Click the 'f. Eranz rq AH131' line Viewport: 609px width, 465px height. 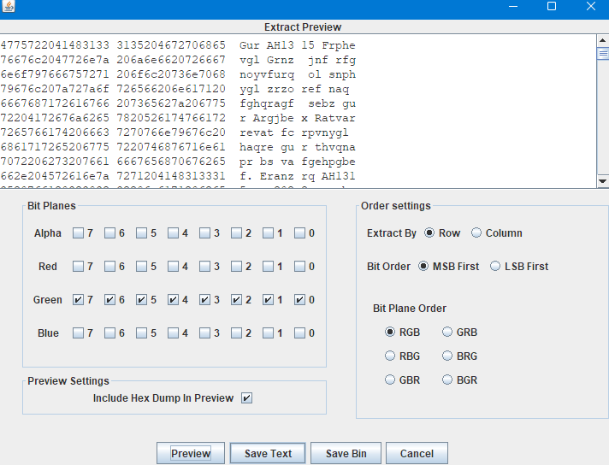tap(297, 176)
